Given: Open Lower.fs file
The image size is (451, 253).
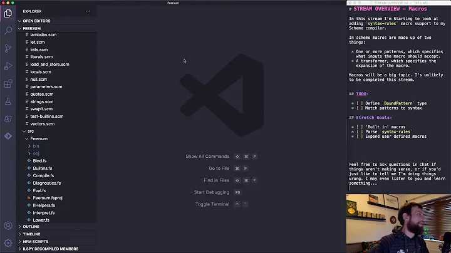Looking at the screenshot, I should [41, 220].
